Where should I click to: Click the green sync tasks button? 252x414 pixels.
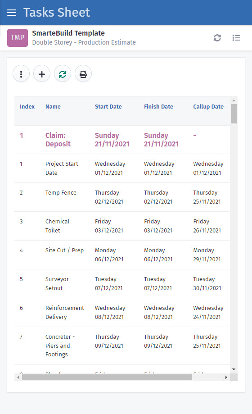tap(63, 74)
